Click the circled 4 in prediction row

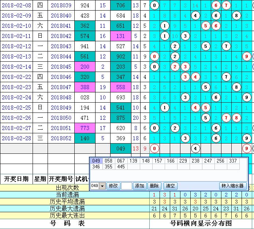tap(195, 149)
